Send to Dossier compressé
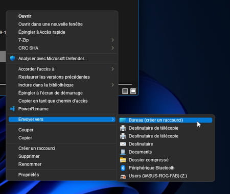The image size is (230, 194). click(166, 160)
